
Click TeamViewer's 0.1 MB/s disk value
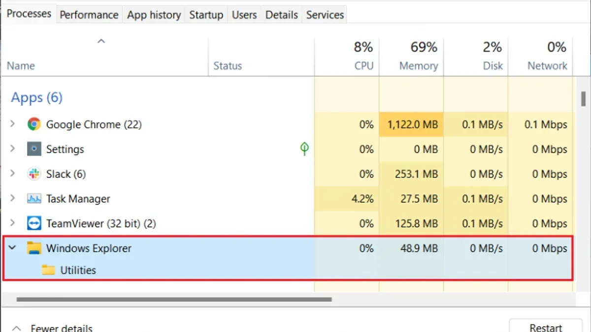483,224
